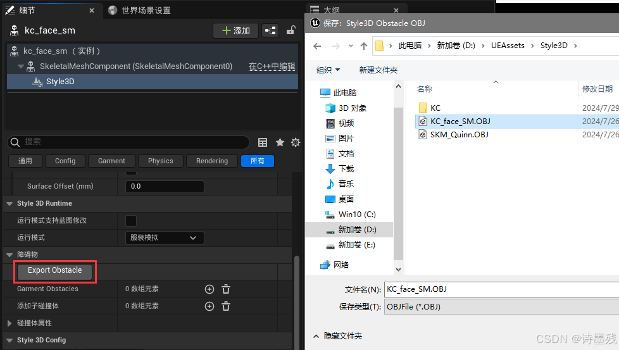Click the green plus Add component button
The width and height of the screenshot is (619, 350).
pyautogui.click(x=235, y=30)
